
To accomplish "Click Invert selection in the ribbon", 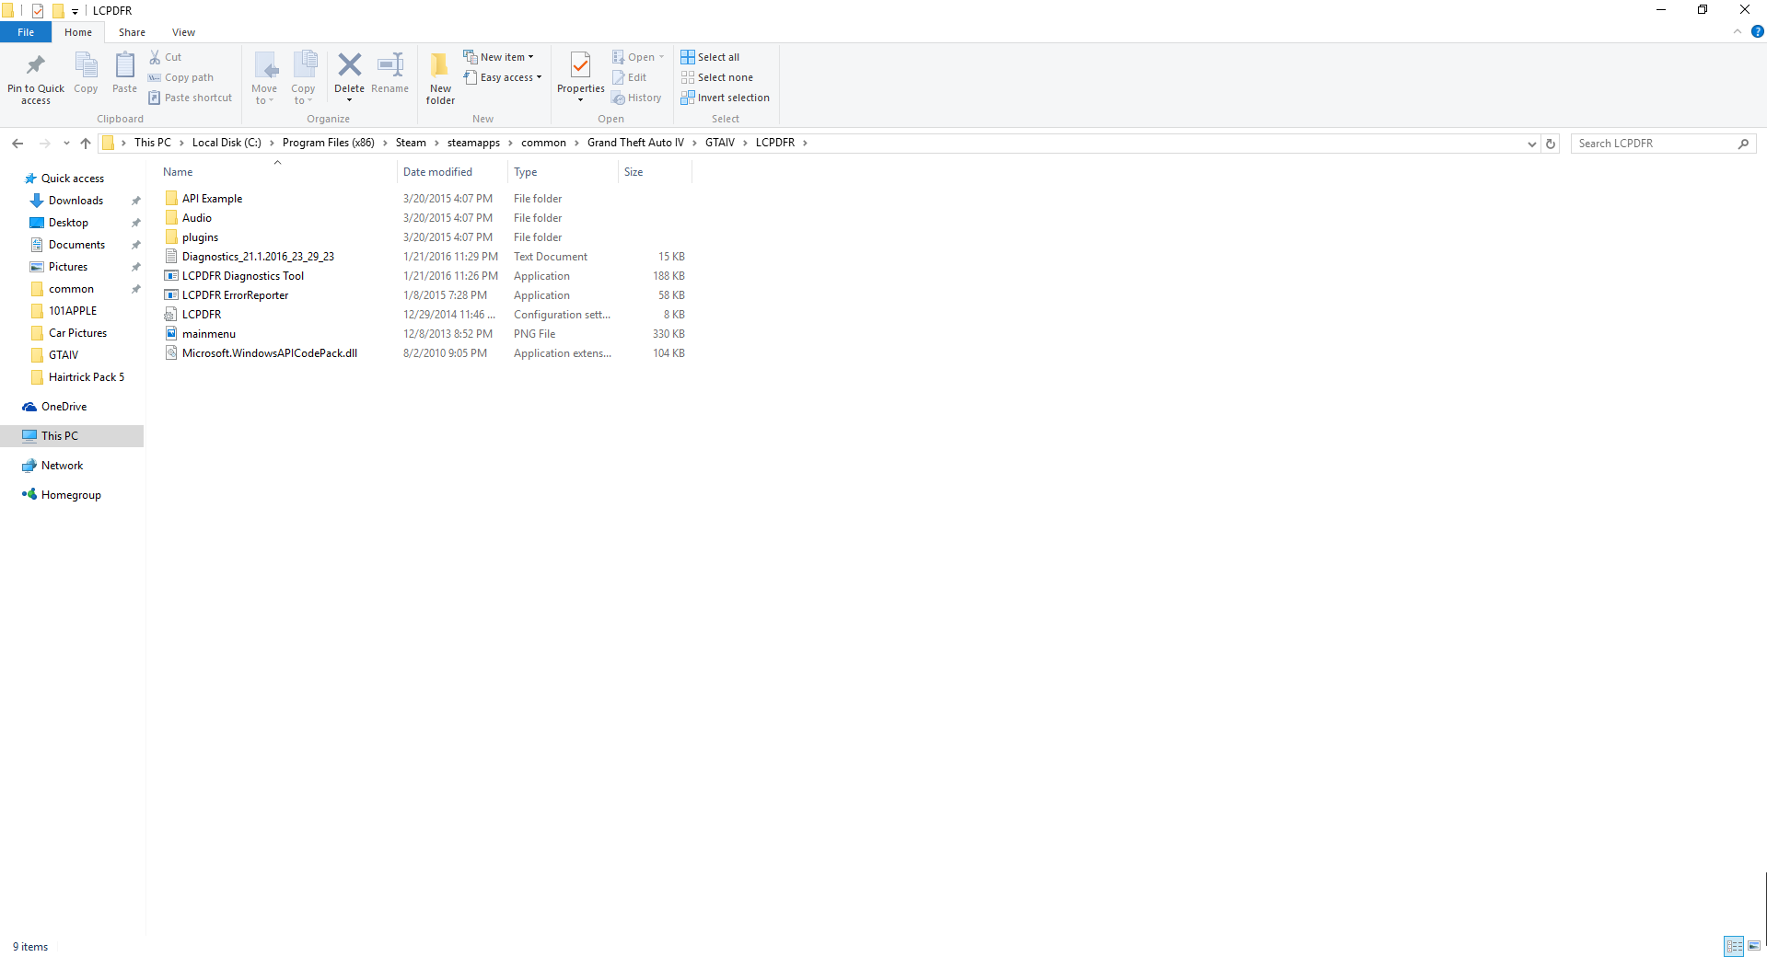I will coord(726,98).
